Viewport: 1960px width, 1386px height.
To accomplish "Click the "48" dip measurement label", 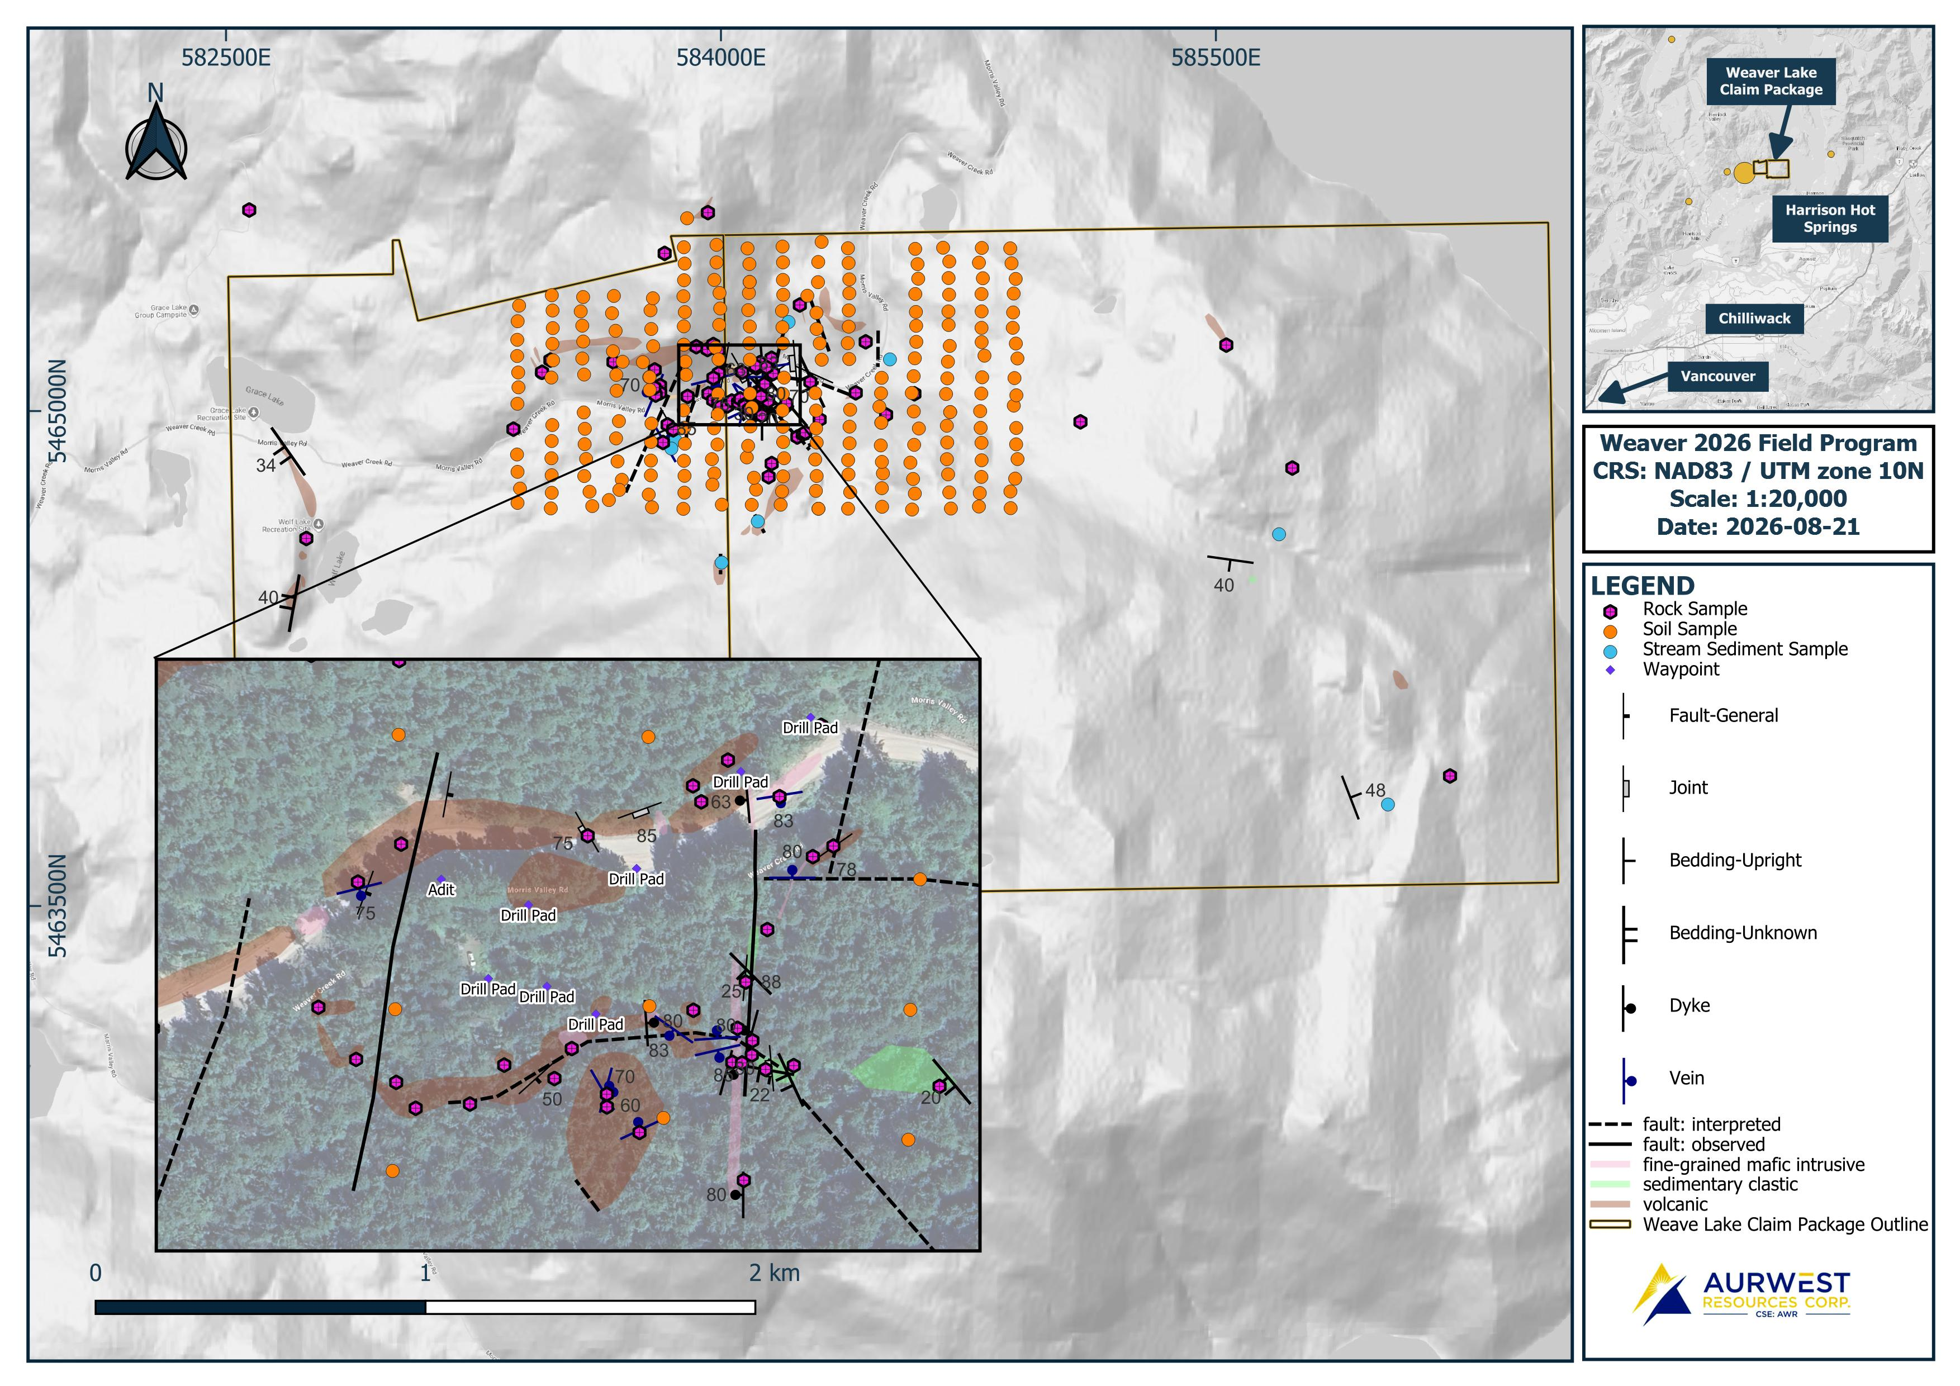I will (1375, 790).
